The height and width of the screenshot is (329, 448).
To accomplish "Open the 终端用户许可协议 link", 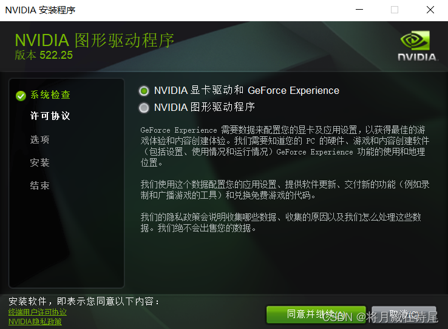I will (38, 312).
